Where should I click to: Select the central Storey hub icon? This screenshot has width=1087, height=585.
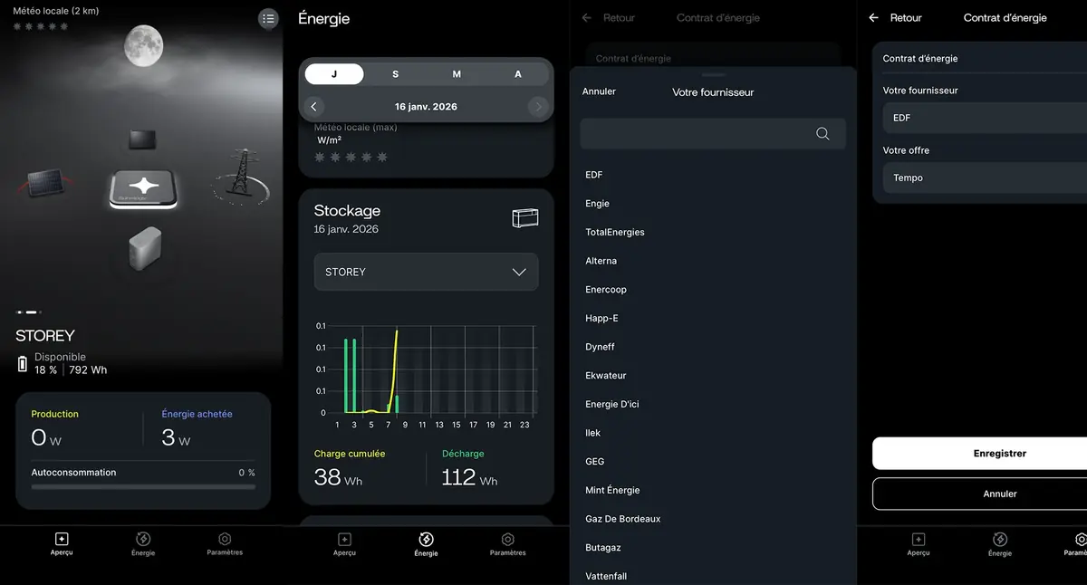click(x=144, y=187)
